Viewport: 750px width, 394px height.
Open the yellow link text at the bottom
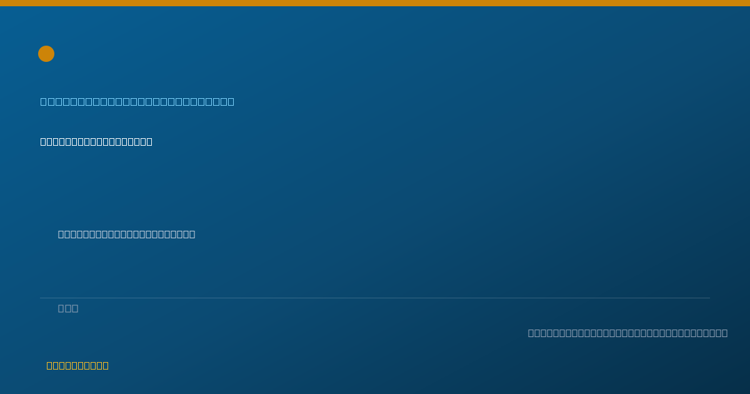[x=77, y=365]
